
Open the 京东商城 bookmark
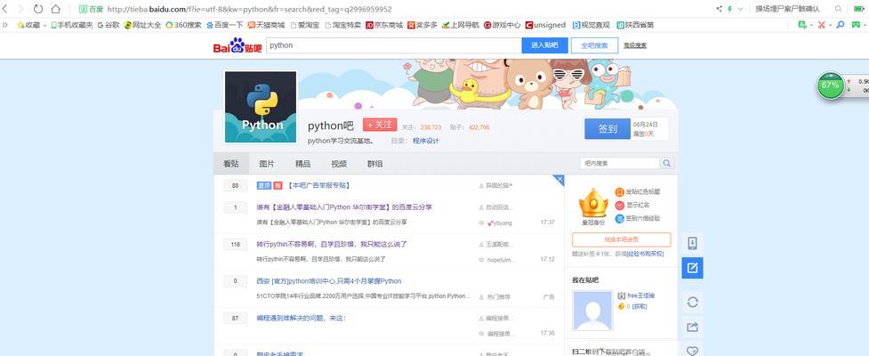(x=384, y=25)
